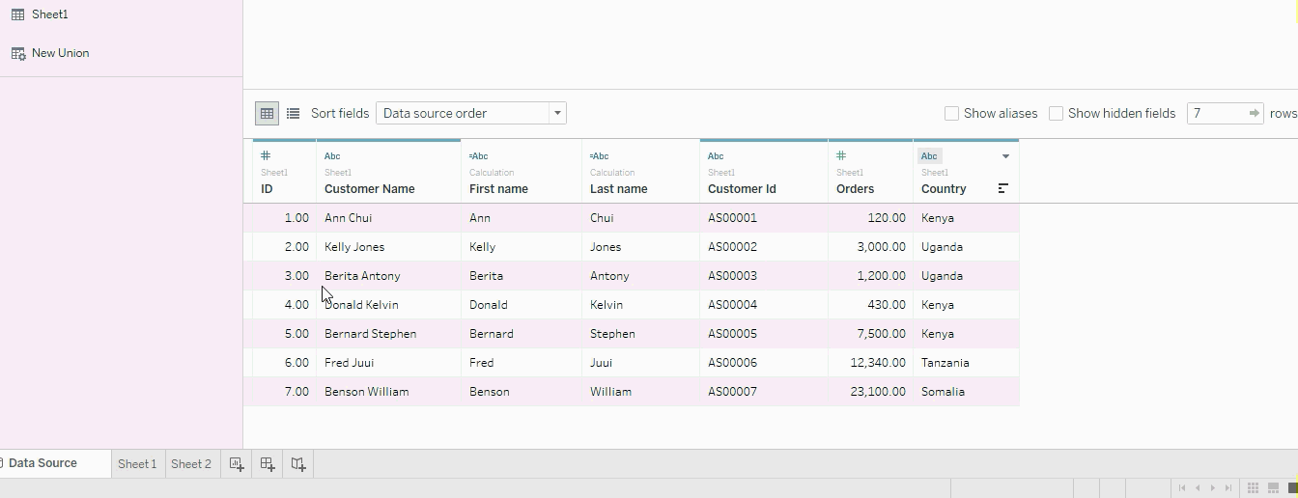Click the Stephen last name cell
Image resolution: width=1298 pixels, height=498 pixels.
(640, 334)
